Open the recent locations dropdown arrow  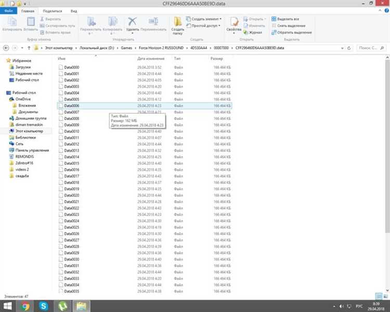pyautogui.click(x=22, y=48)
